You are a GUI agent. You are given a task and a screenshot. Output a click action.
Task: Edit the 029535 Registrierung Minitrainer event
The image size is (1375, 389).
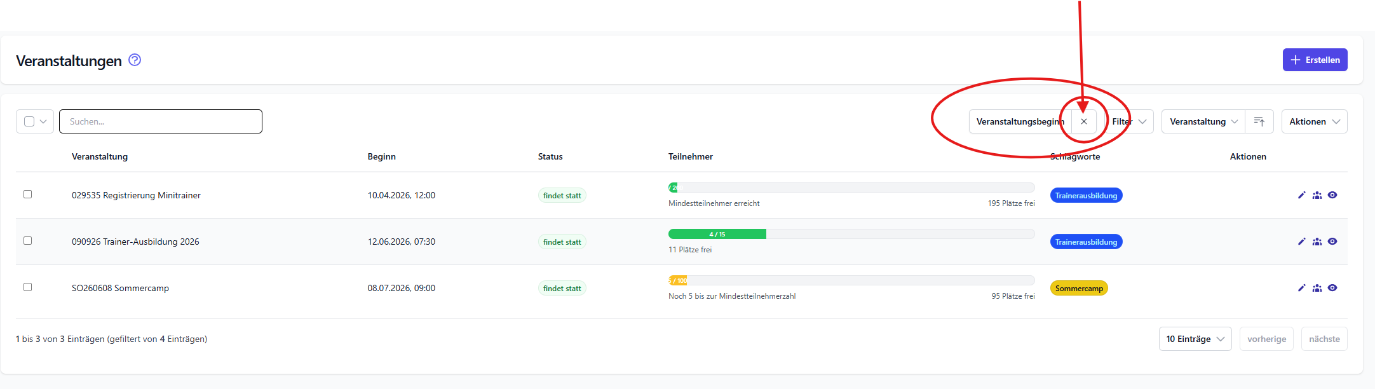[1301, 195]
